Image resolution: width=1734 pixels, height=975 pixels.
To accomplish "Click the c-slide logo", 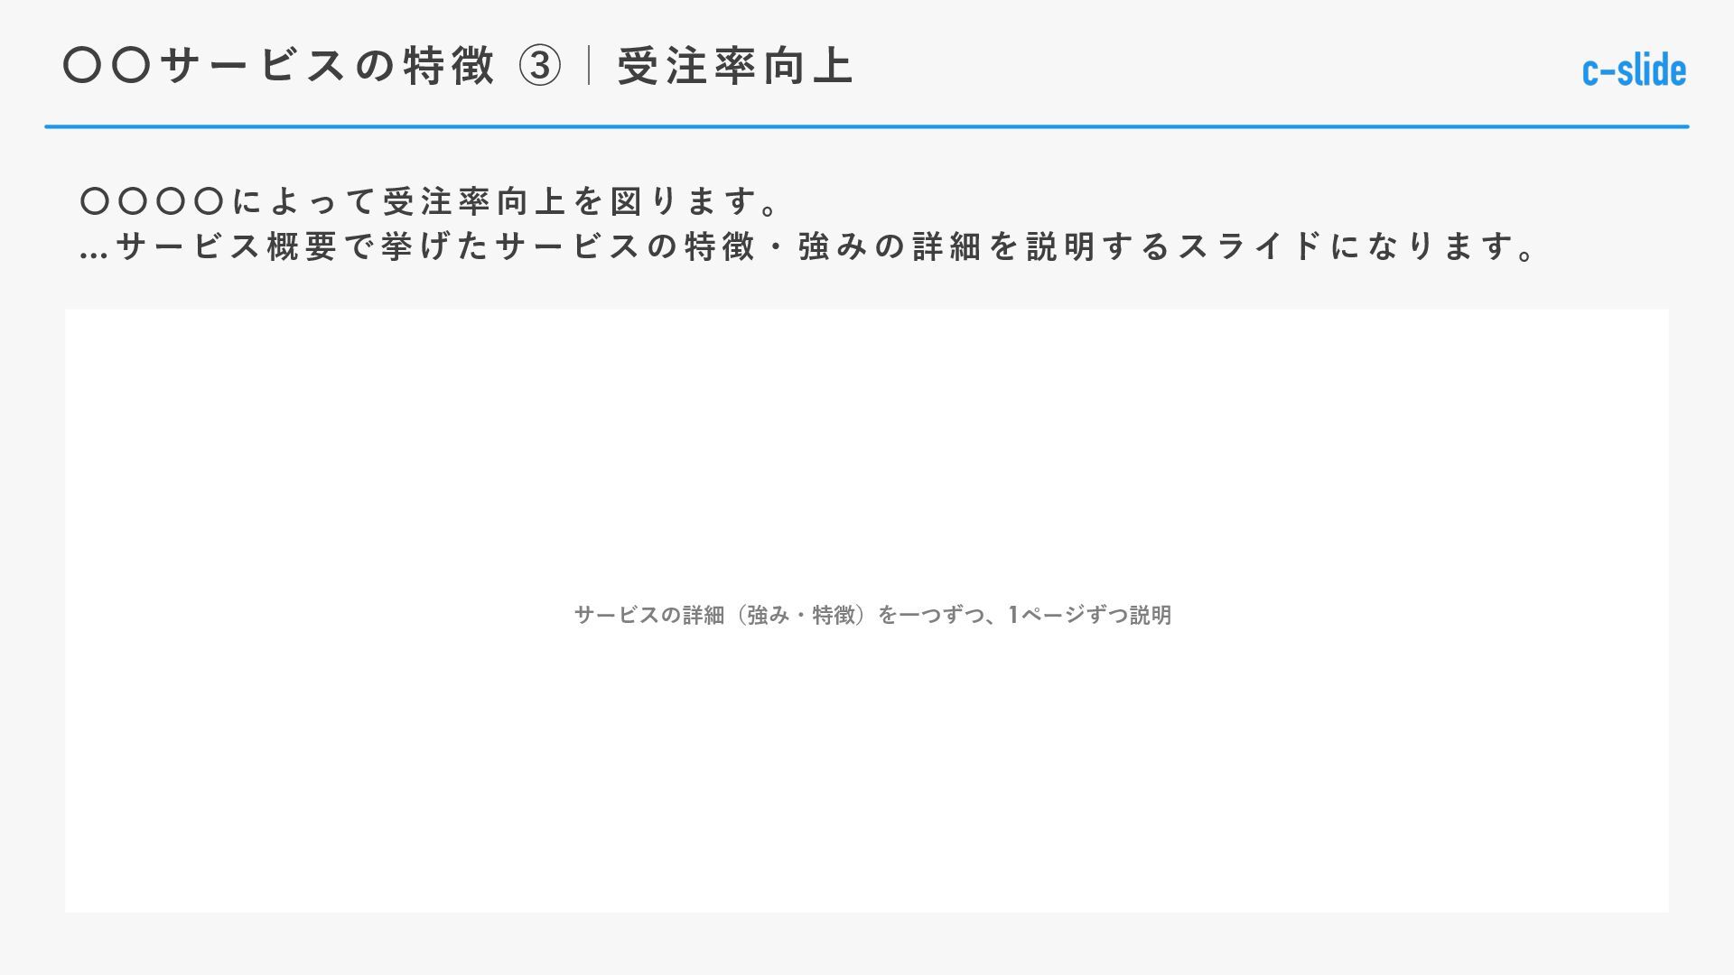I will 1634,70.
